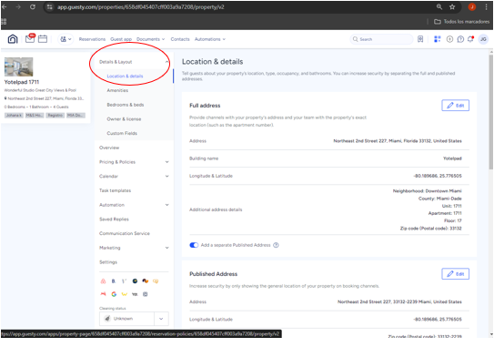The height and width of the screenshot is (347, 494).
Task: Open Task templates
Action: point(115,190)
